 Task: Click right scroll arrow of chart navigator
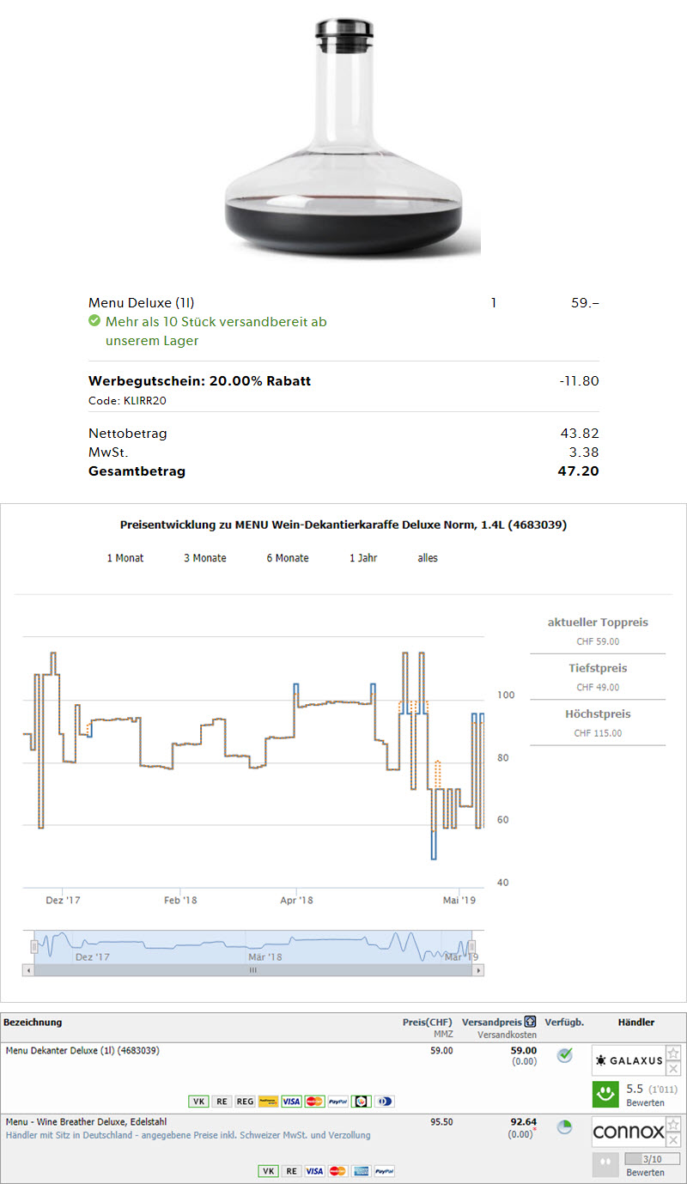click(x=477, y=970)
